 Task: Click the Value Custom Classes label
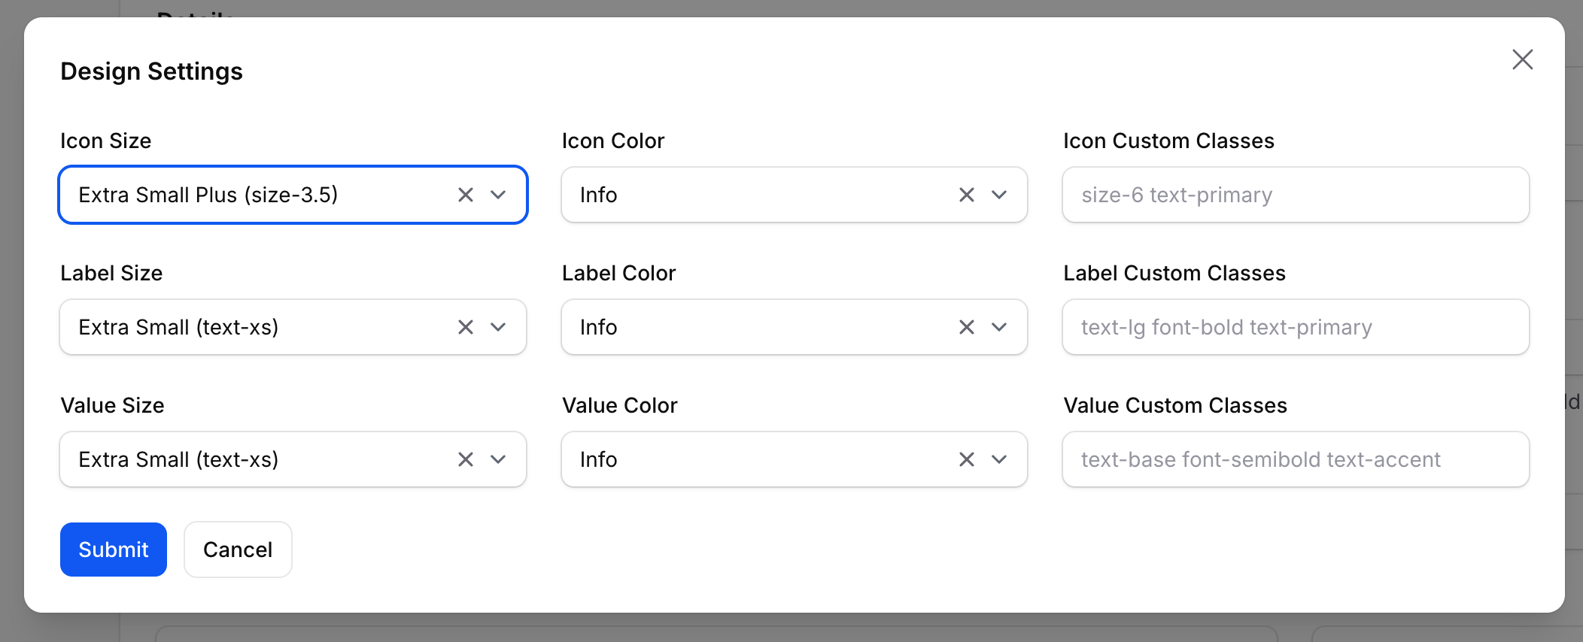pos(1175,405)
